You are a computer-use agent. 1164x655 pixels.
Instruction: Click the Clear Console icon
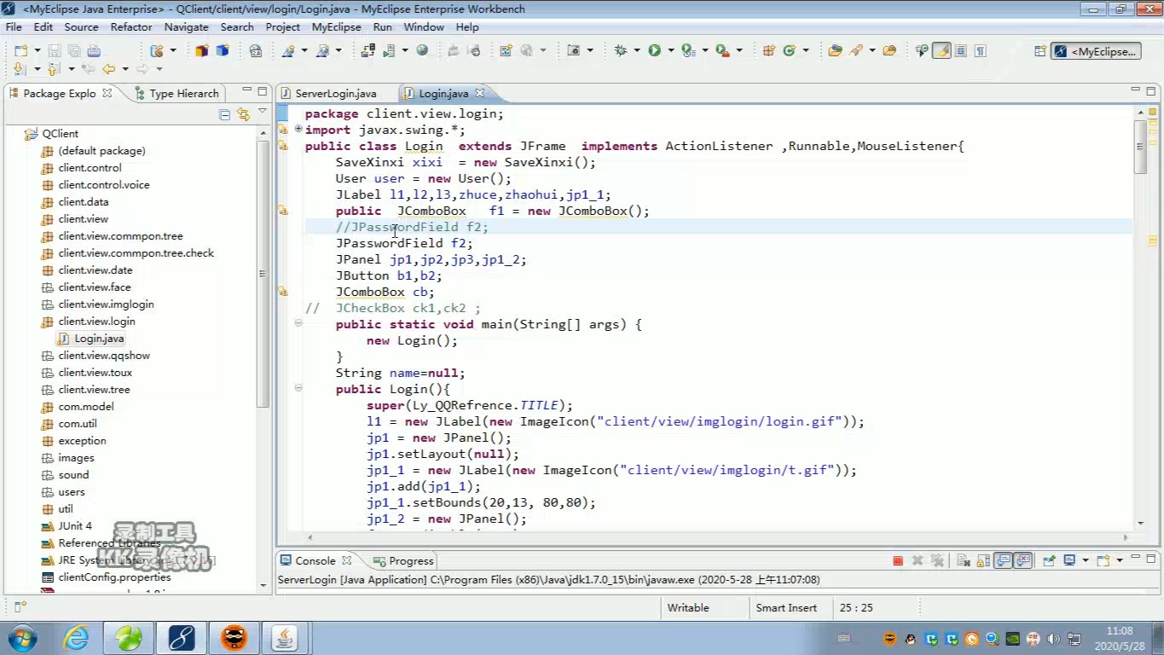(963, 560)
